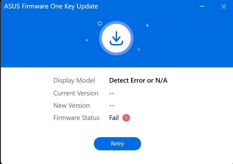Click the Fail status text
Image resolution: width=233 pixels, height=164 pixels.
114,118
